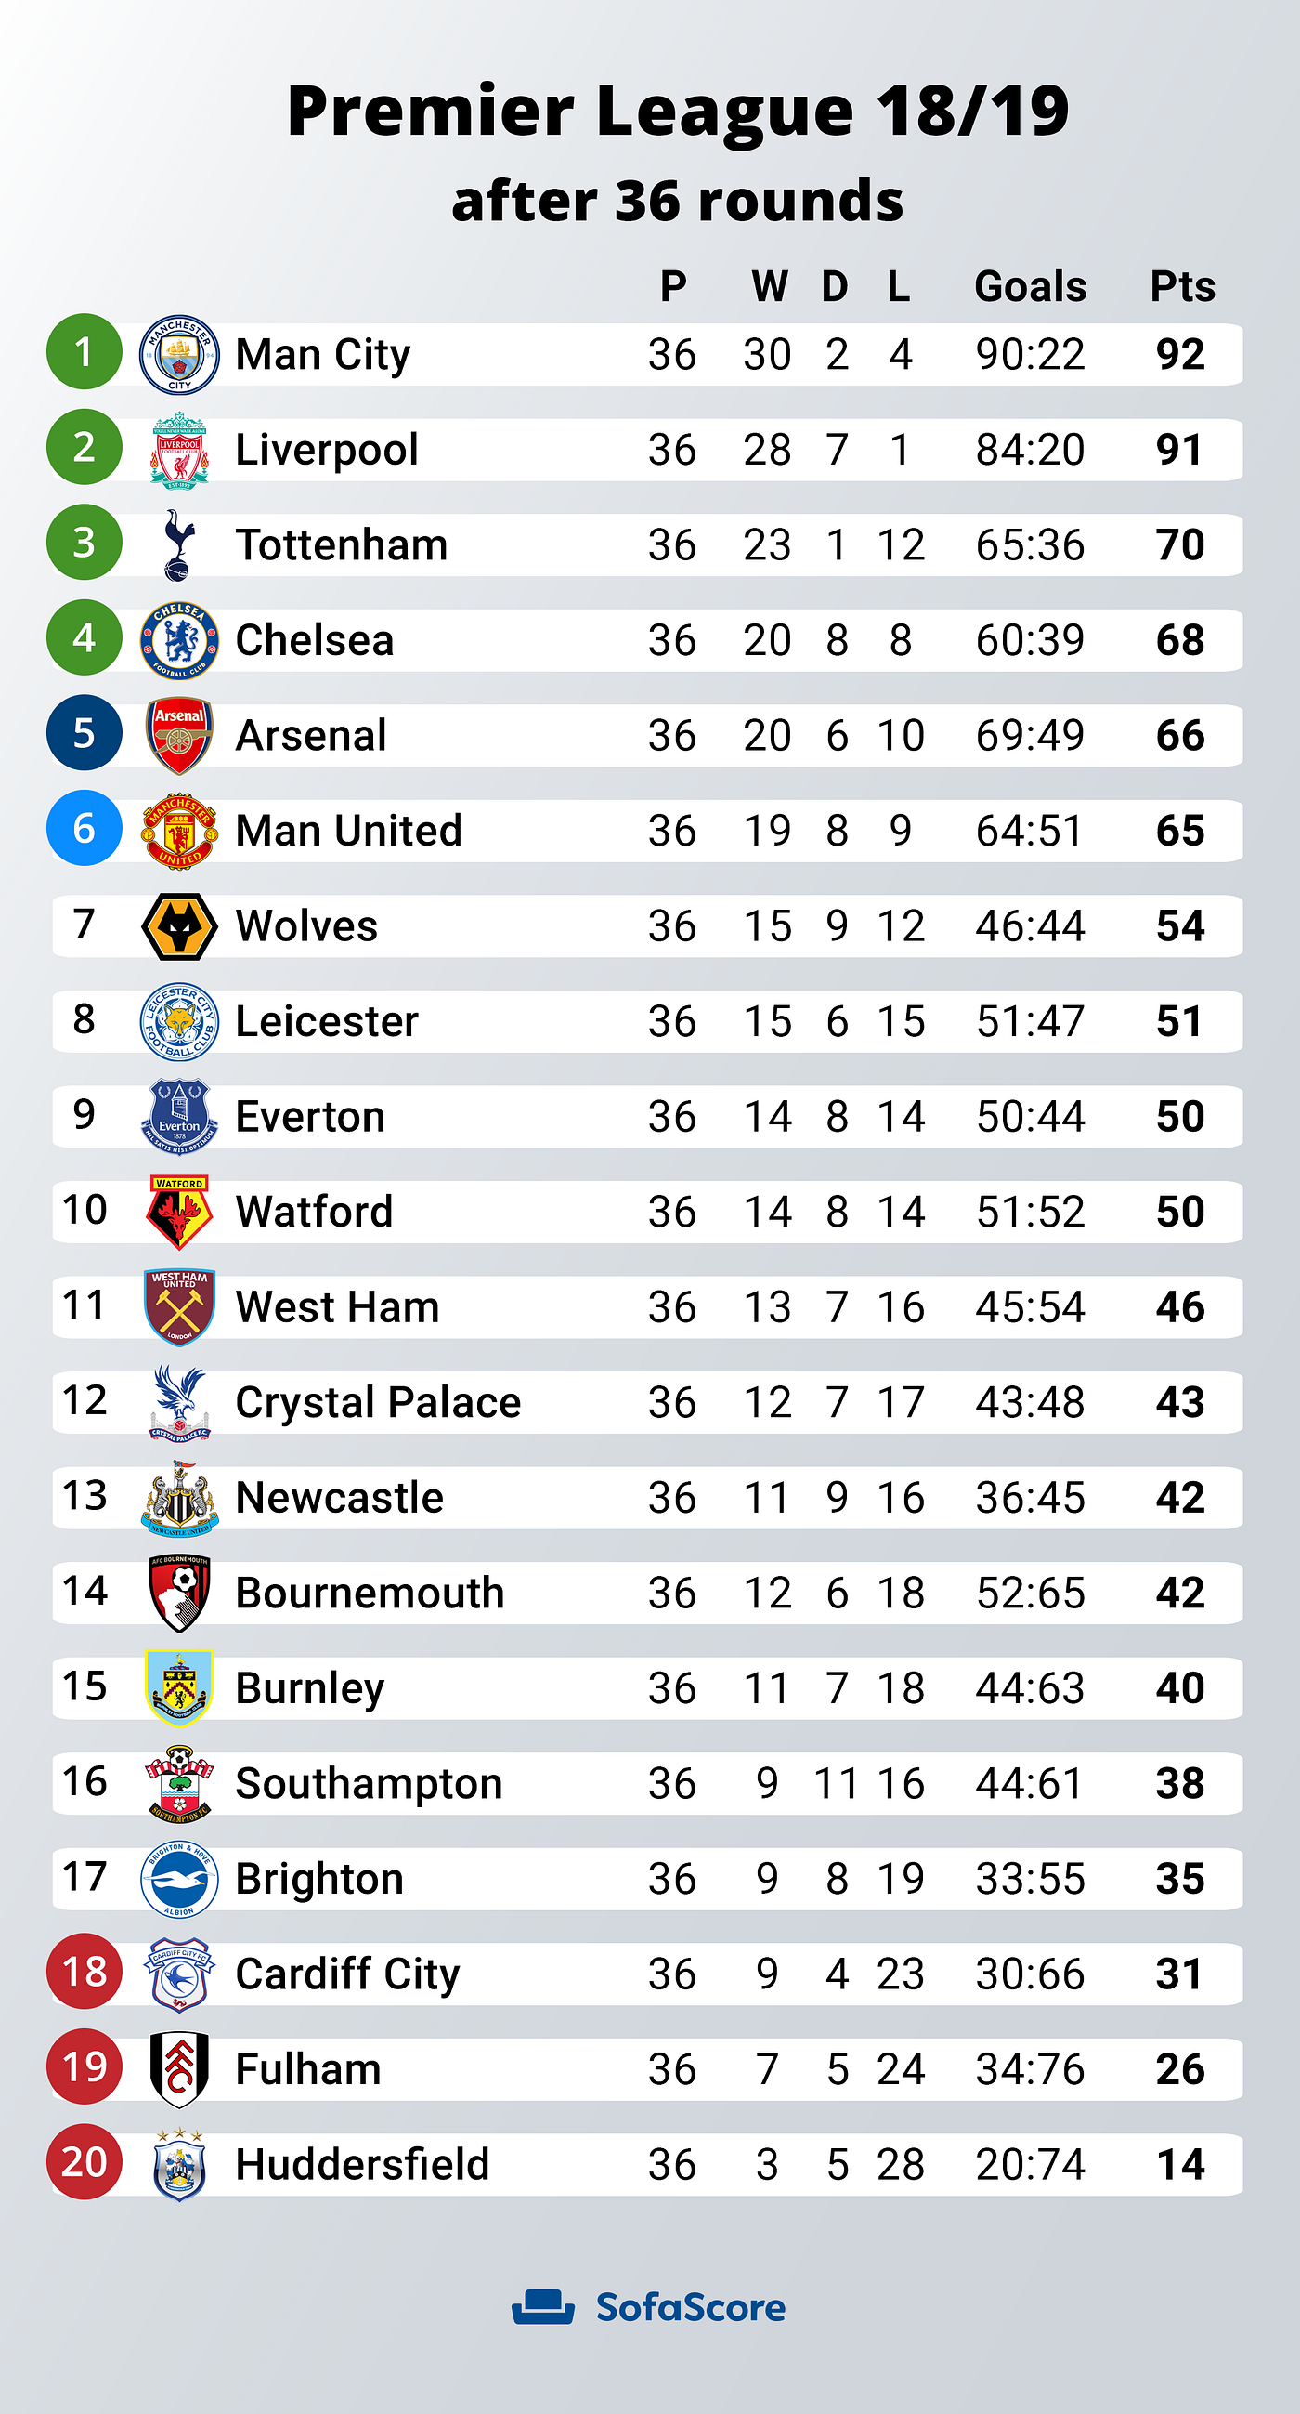The image size is (1300, 2414).
Task: Select the Pts column header
Action: (x=1182, y=287)
